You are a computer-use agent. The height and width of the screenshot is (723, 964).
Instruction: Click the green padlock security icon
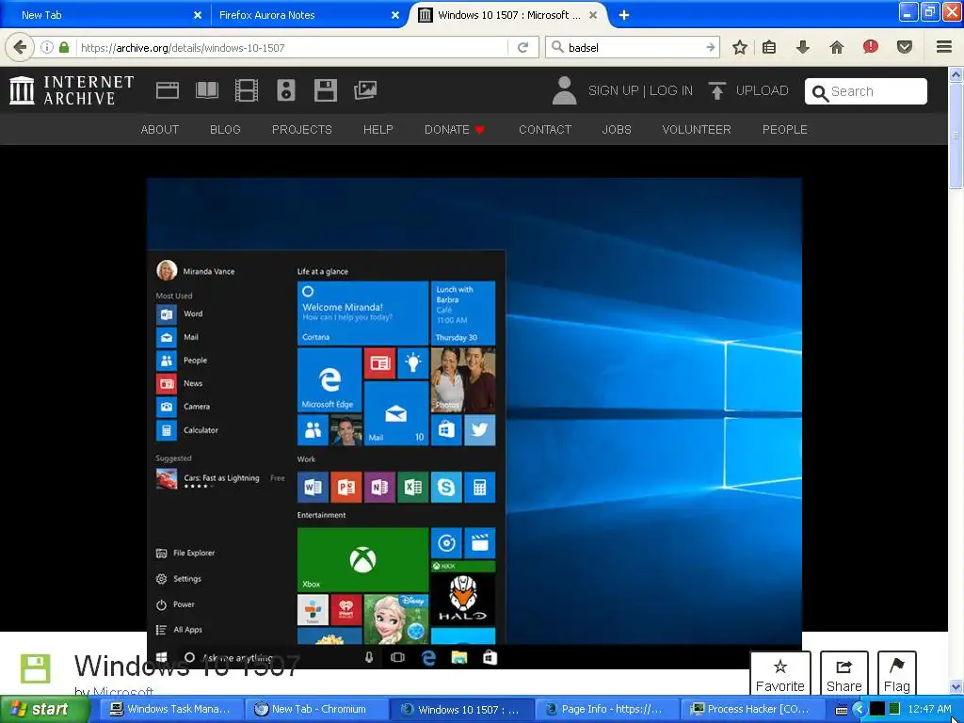pyautogui.click(x=64, y=47)
